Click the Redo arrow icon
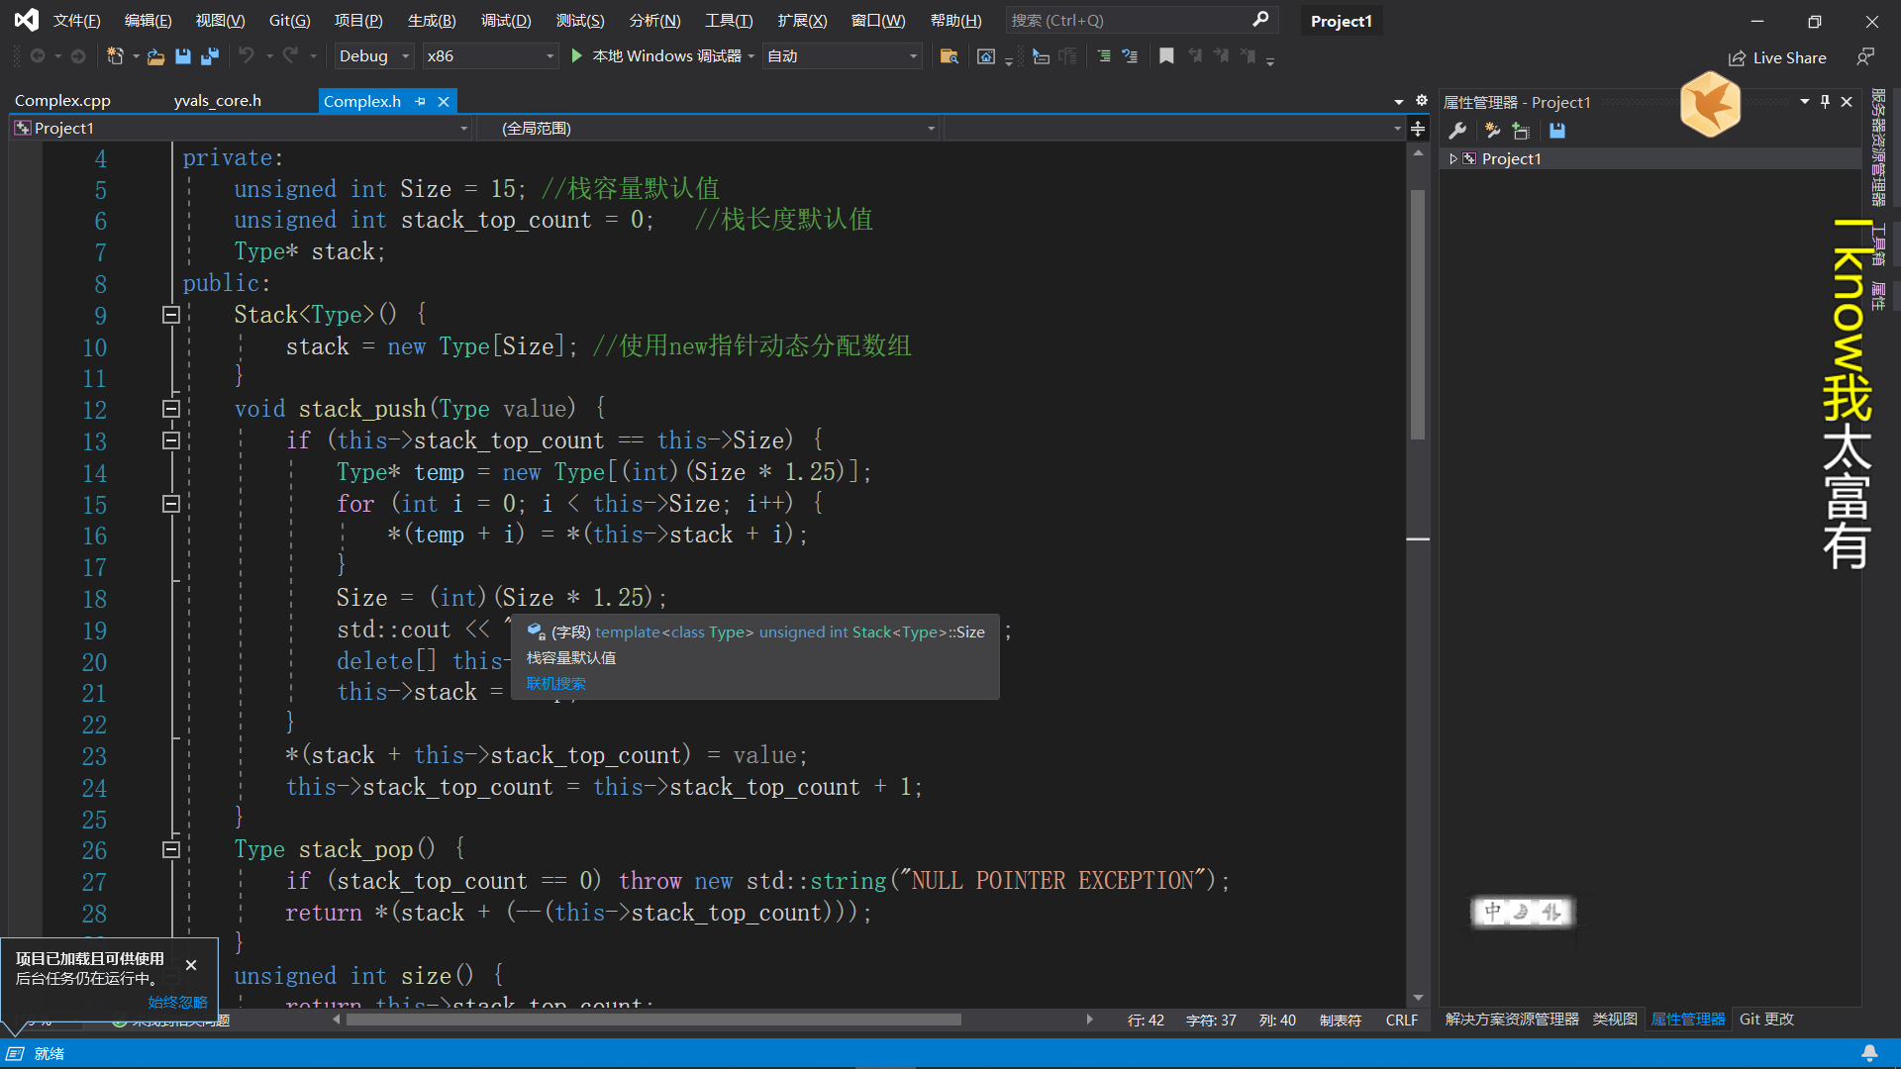 tap(290, 56)
